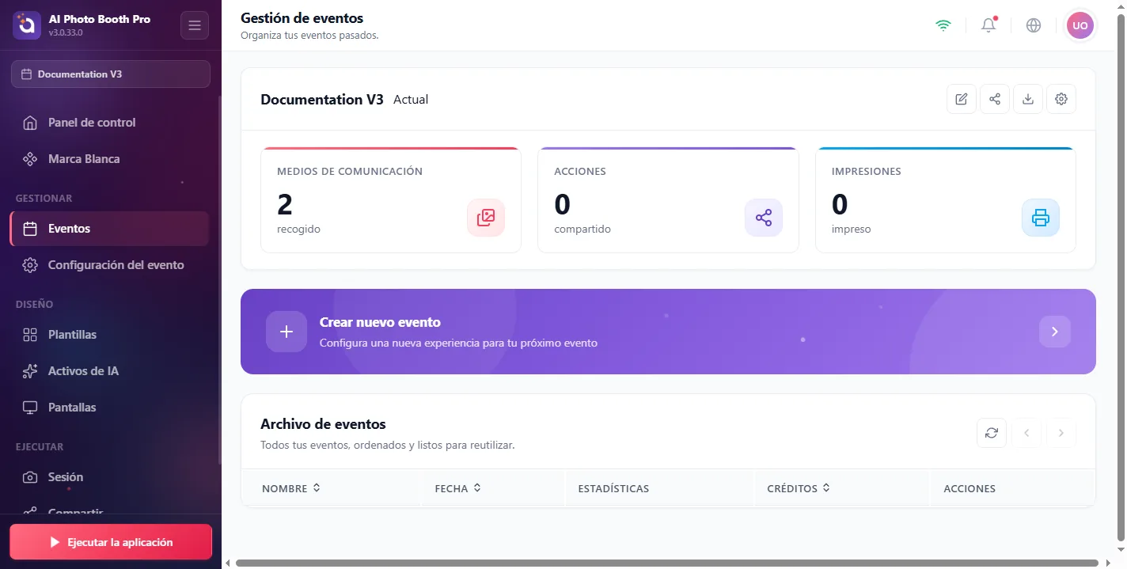Click the share icon in the Acciones card
This screenshot has width=1127, height=569.
coord(764,218)
